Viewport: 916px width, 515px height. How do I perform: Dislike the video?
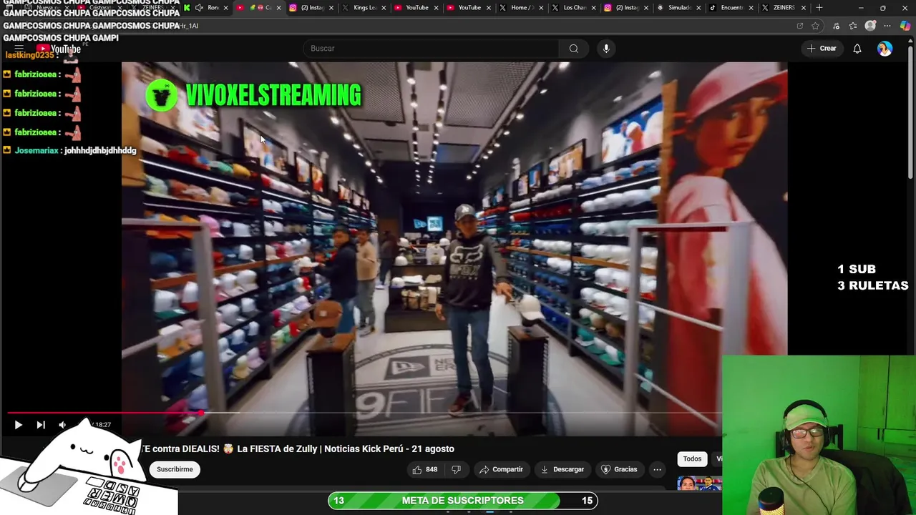pos(456,469)
